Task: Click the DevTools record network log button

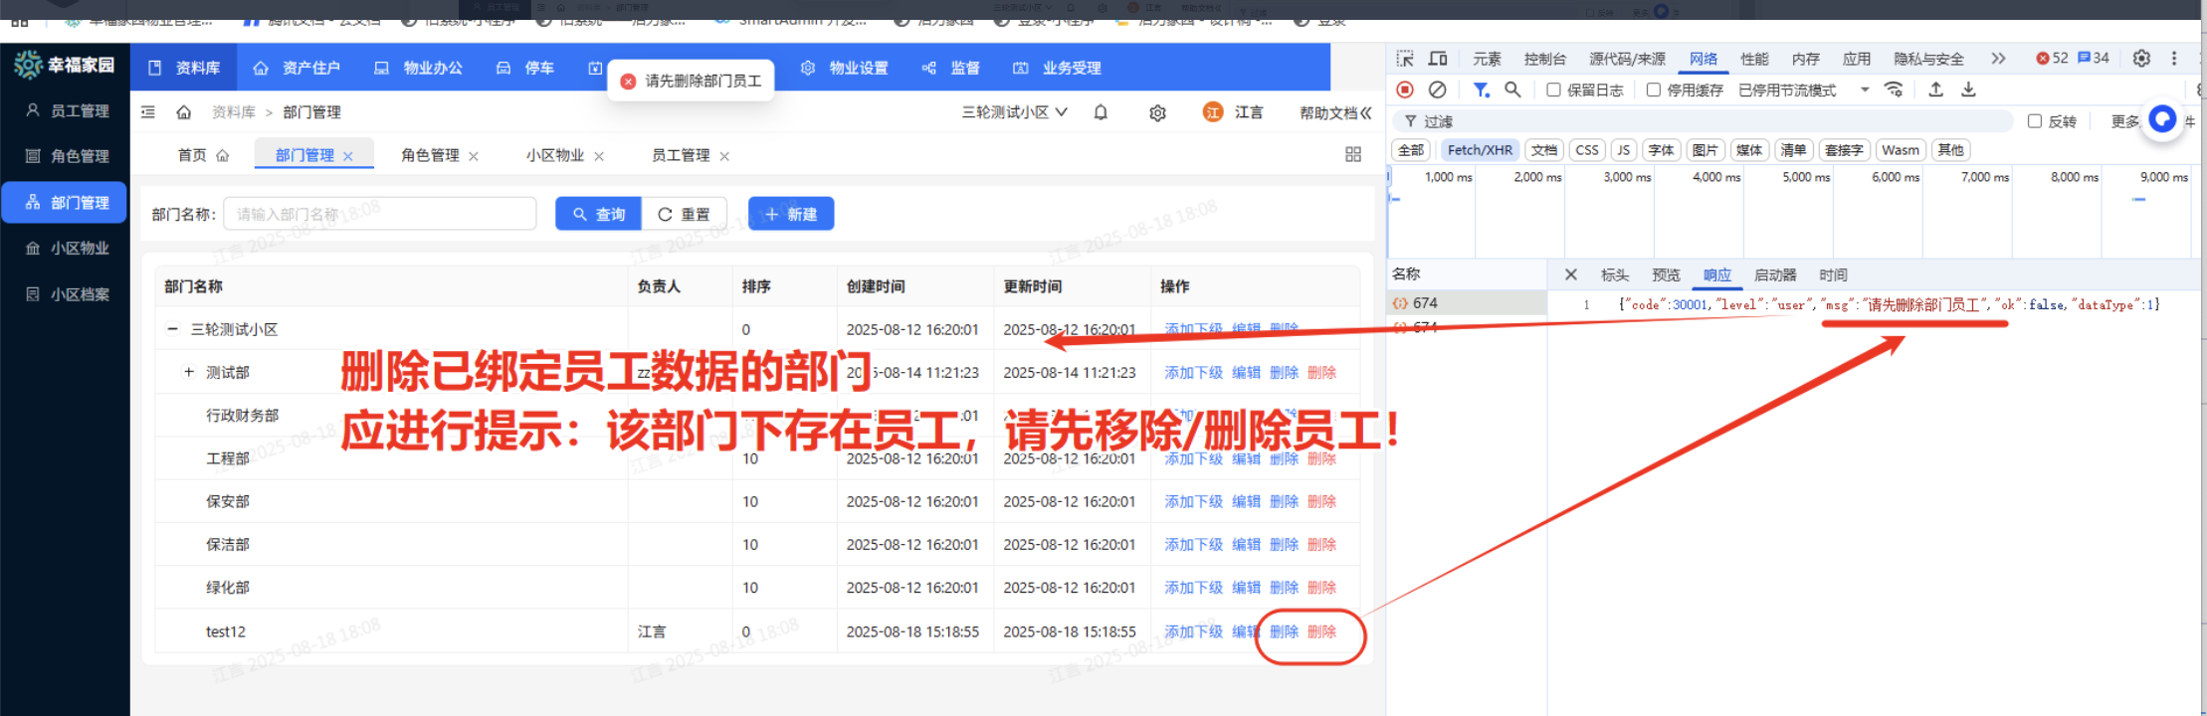Action: click(x=1405, y=89)
